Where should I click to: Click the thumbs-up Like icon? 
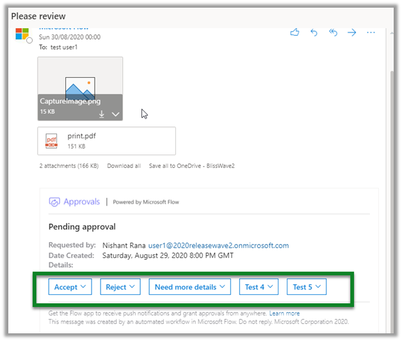tap(294, 33)
